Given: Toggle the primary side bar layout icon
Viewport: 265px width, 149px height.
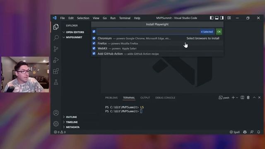Looking at the screenshot, I should click(212, 18).
